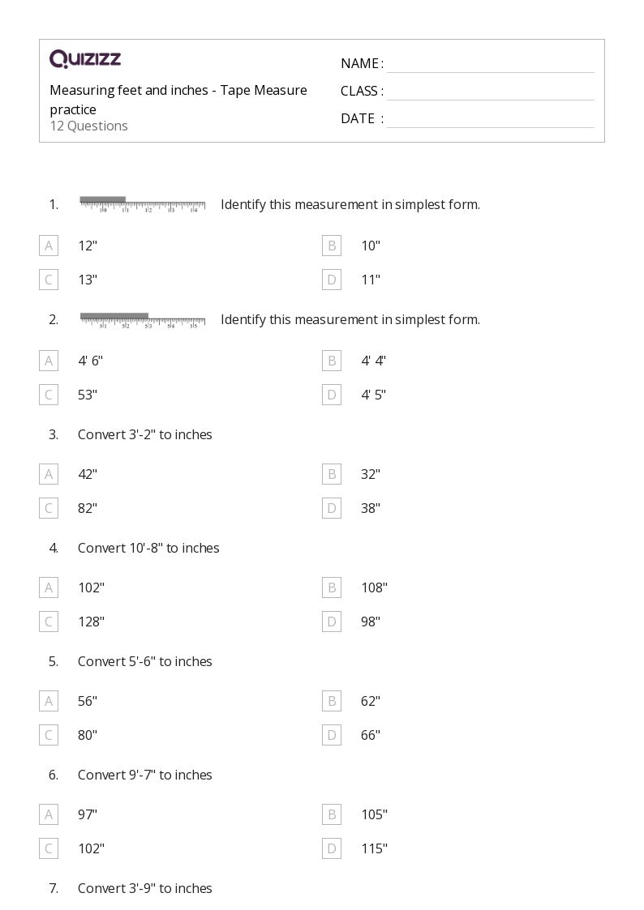
Task: Select box D for 38" in question 3
Action: (331, 508)
